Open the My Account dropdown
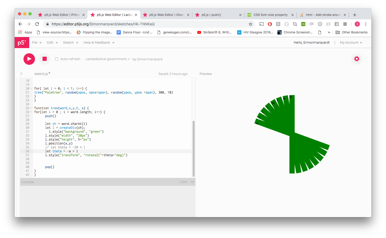The height and width of the screenshot is (238, 386). coord(351,43)
